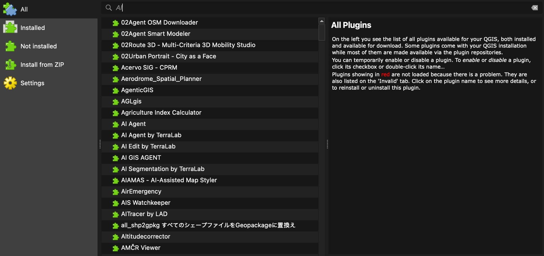
Task: Click the icon beside AirEmergency
Action: pyautogui.click(x=116, y=192)
